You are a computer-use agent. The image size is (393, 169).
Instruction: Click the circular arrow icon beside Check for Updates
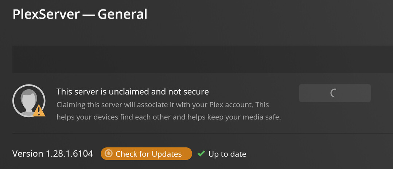108,154
